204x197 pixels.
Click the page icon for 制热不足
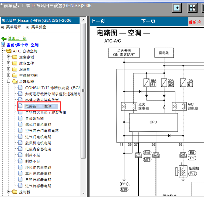point(20,161)
